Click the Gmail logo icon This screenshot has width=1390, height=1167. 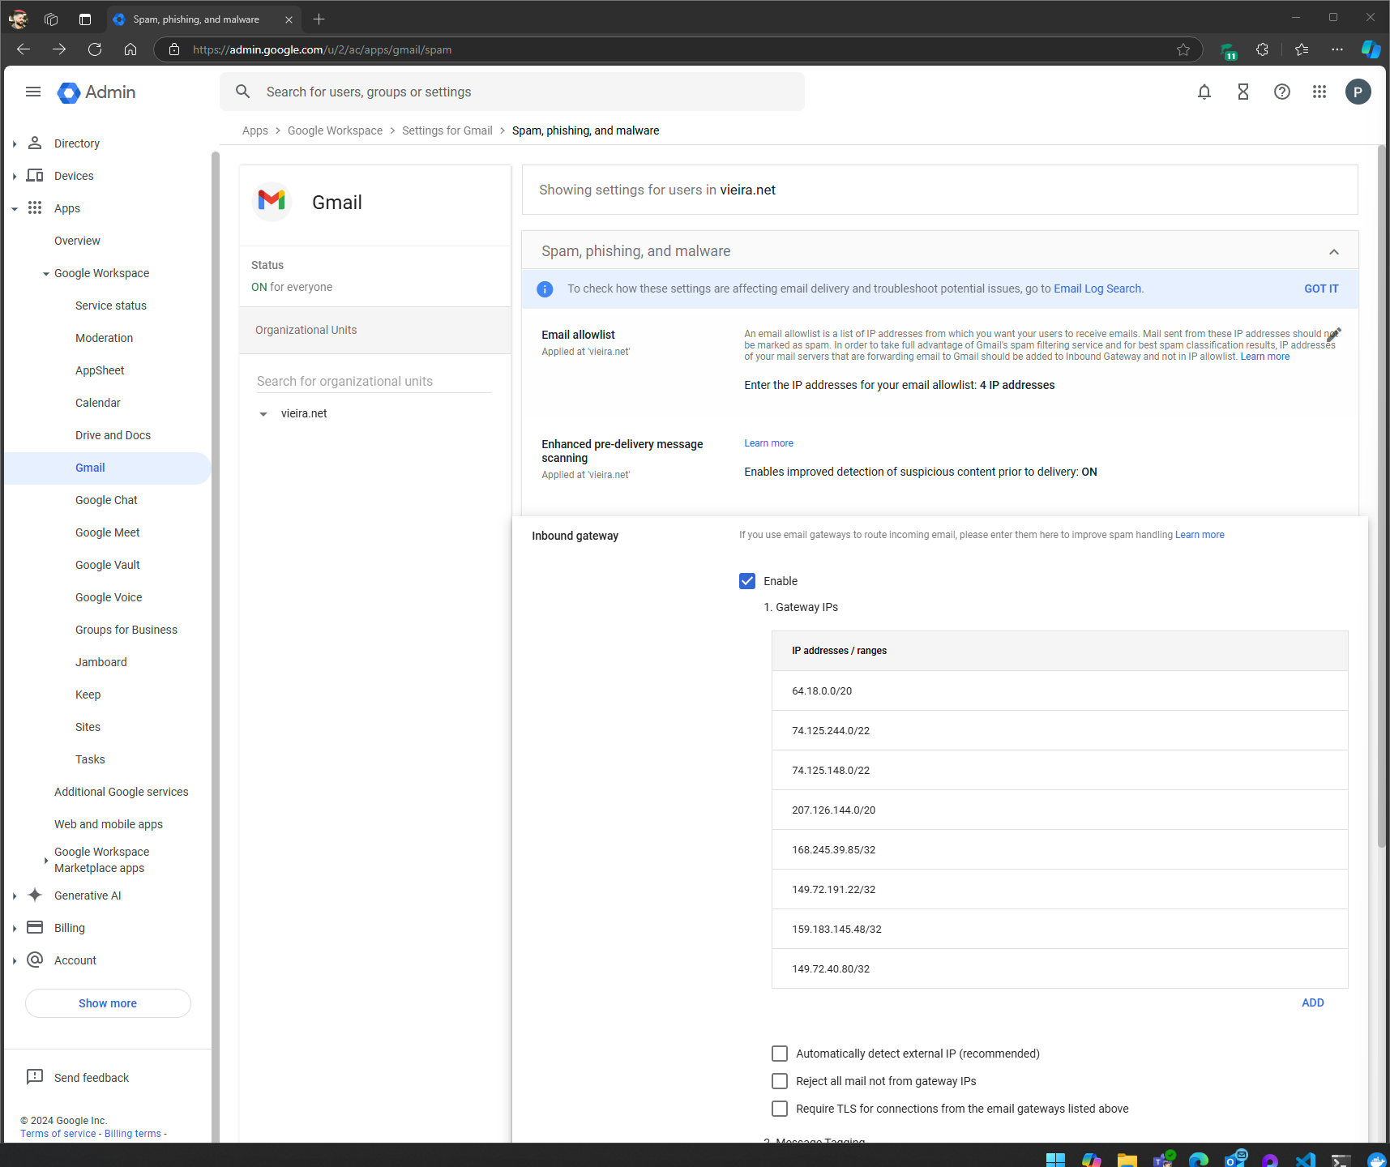click(x=272, y=201)
